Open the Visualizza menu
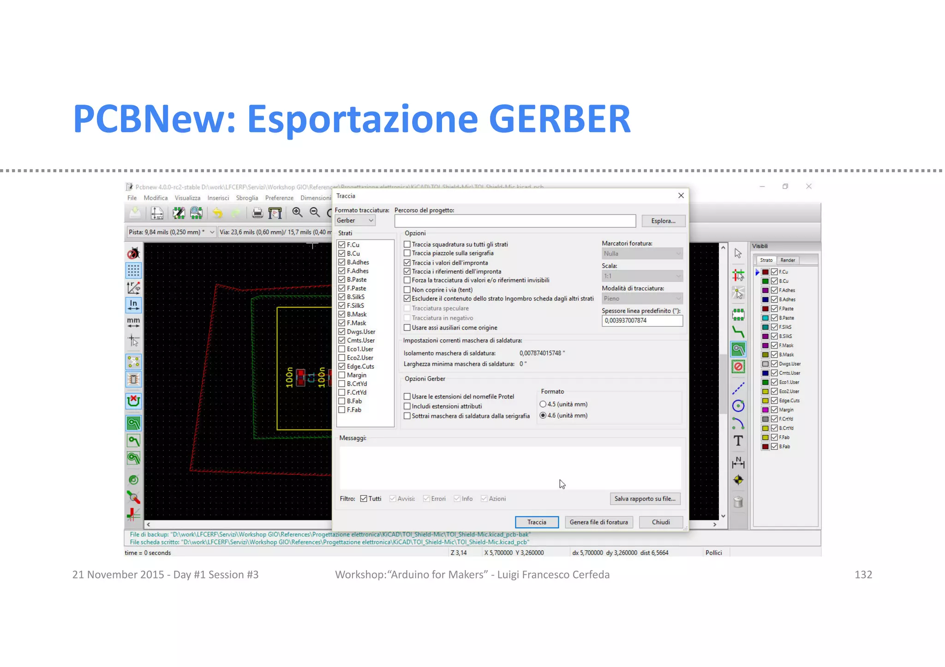 click(x=187, y=198)
